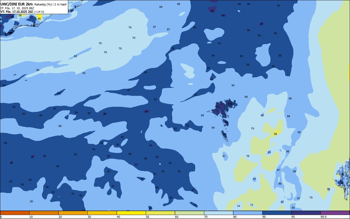Image resolution: width=350 pixels, height=219 pixels.
Task: Click the 50 legend scale label
Action: click(147, 217)
